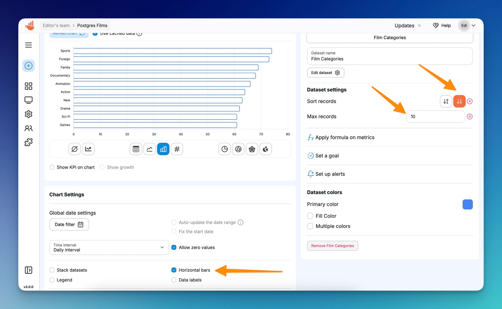502x309 pixels.
Task: Select the radar chart type icon
Action: pyautogui.click(x=252, y=149)
